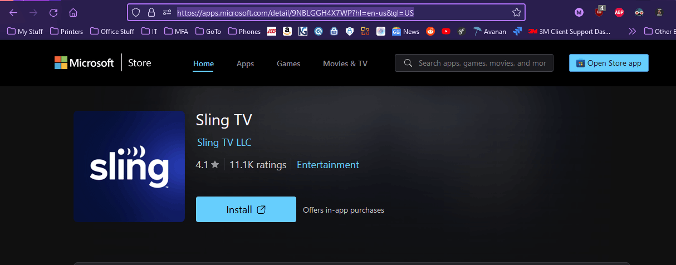Click the search magnifier icon
The width and height of the screenshot is (676, 265).
[x=408, y=63]
